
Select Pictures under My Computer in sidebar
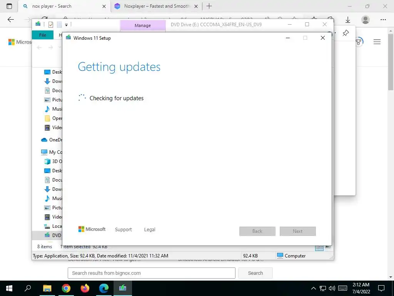[x=53, y=208]
